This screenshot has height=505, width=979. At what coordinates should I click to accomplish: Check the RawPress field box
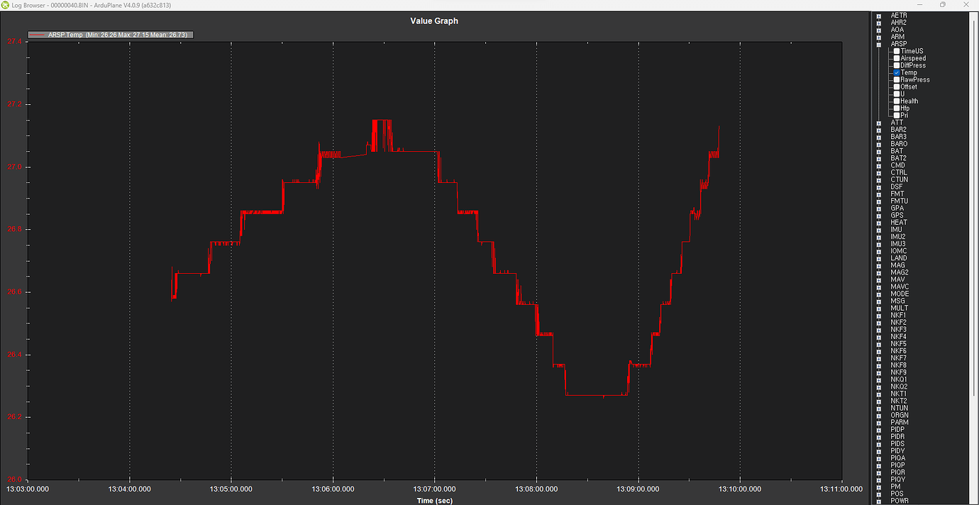tap(897, 79)
